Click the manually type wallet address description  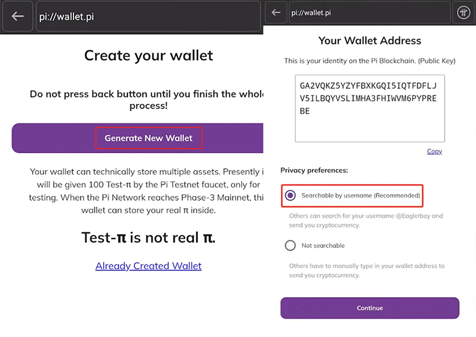pos(367,270)
